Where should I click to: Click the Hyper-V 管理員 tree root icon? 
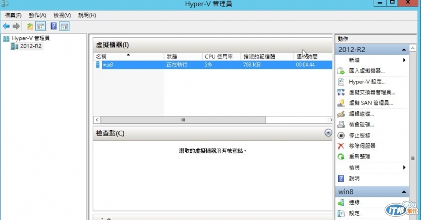(6, 38)
